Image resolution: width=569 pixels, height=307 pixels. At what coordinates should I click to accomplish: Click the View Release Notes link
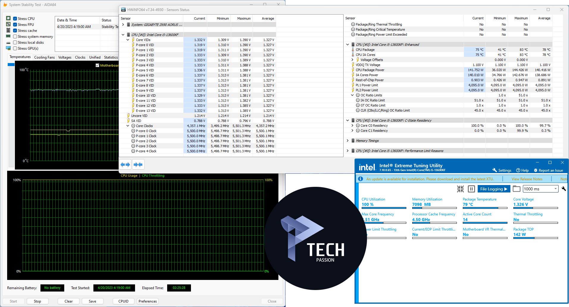[527, 179]
